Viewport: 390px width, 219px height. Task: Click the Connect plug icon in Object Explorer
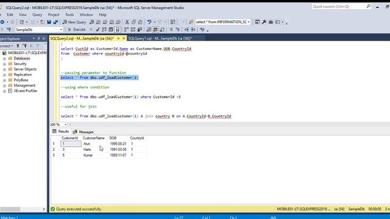click(x=18, y=46)
